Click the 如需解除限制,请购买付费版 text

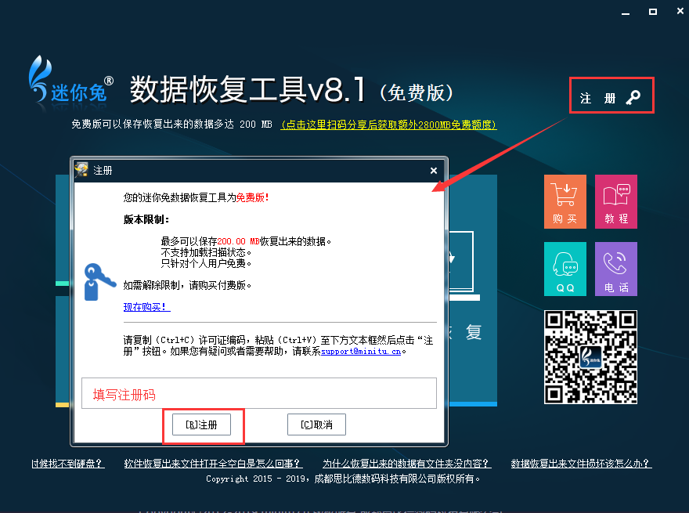point(187,285)
